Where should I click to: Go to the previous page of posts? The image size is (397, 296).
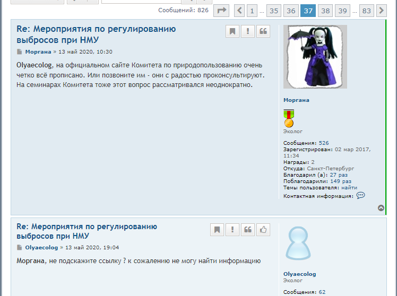click(239, 11)
